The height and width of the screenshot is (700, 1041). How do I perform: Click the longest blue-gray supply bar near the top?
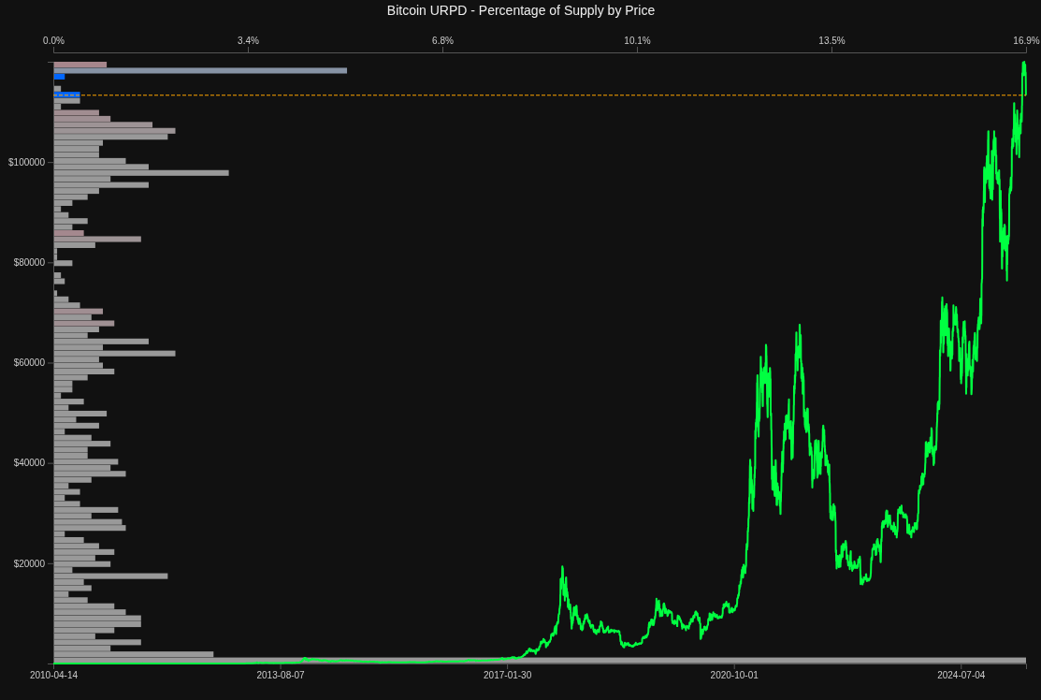click(x=200, y=70)
